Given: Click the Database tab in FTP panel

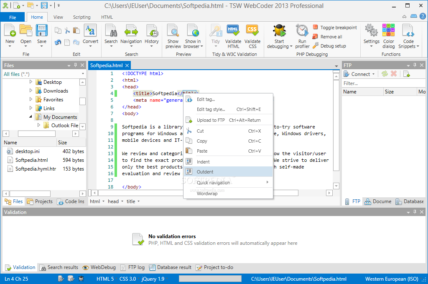Looking at the screenshot, I should tap(410, 201).
